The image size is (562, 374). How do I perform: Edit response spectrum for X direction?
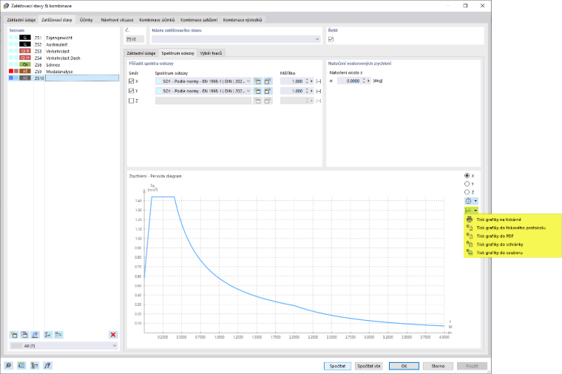point(268,81)
